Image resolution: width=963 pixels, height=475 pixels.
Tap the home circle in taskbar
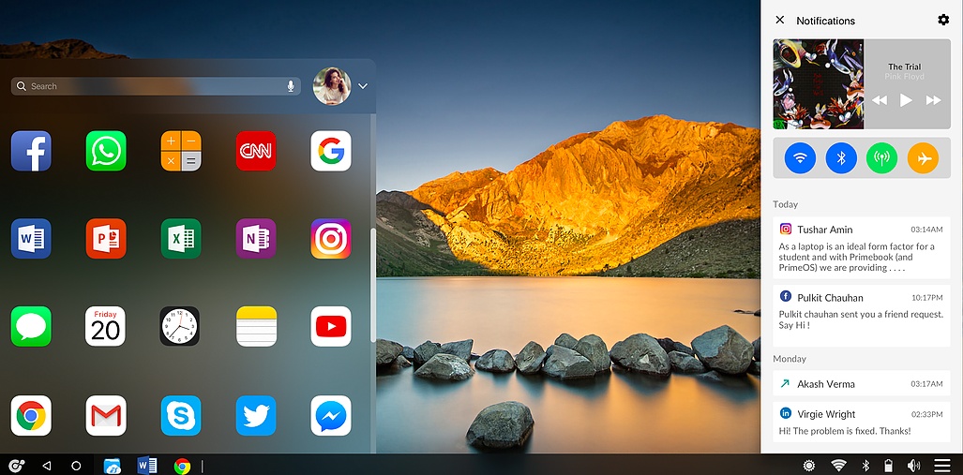76,466
